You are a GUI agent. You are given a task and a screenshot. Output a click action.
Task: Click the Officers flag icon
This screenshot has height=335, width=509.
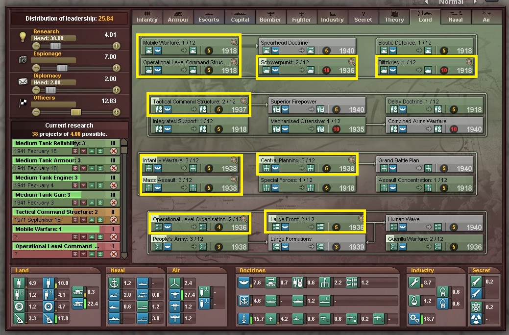tap(23, 103)
